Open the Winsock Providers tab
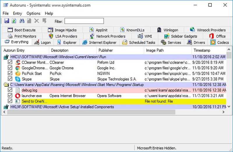The width and height of the screenshot is (233, 152). pos(208,30)
